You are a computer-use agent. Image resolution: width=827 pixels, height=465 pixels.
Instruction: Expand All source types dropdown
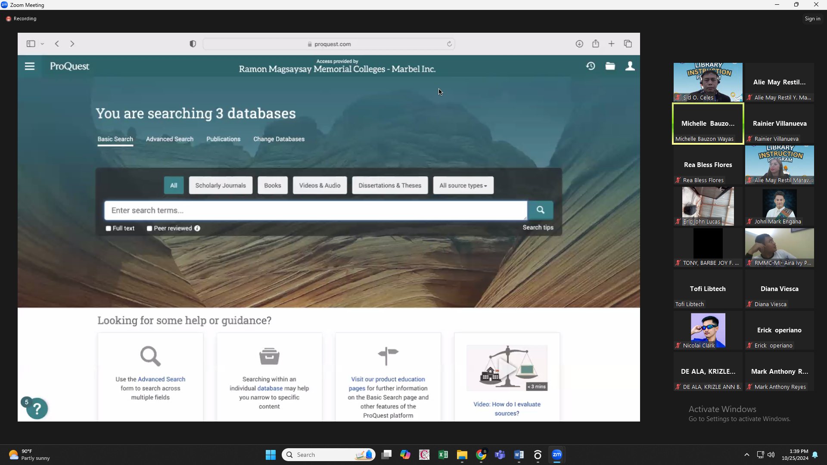(463, 186)
